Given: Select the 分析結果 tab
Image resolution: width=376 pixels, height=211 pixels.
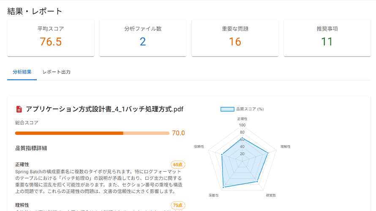Looking at the screenshot, I should [22, 72].
